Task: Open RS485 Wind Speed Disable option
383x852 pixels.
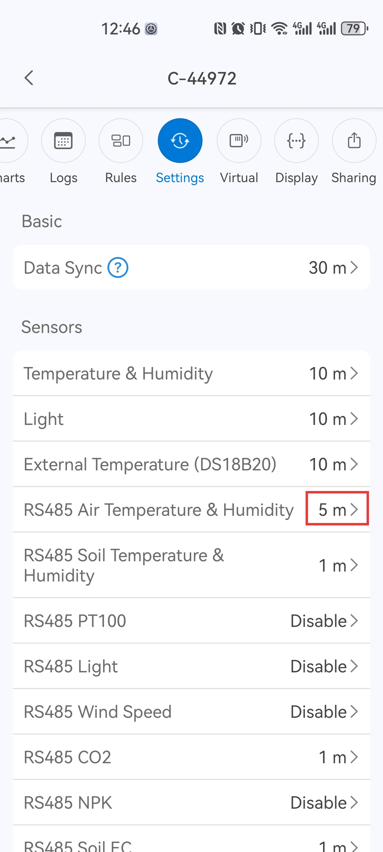Action: click(324, 712)
